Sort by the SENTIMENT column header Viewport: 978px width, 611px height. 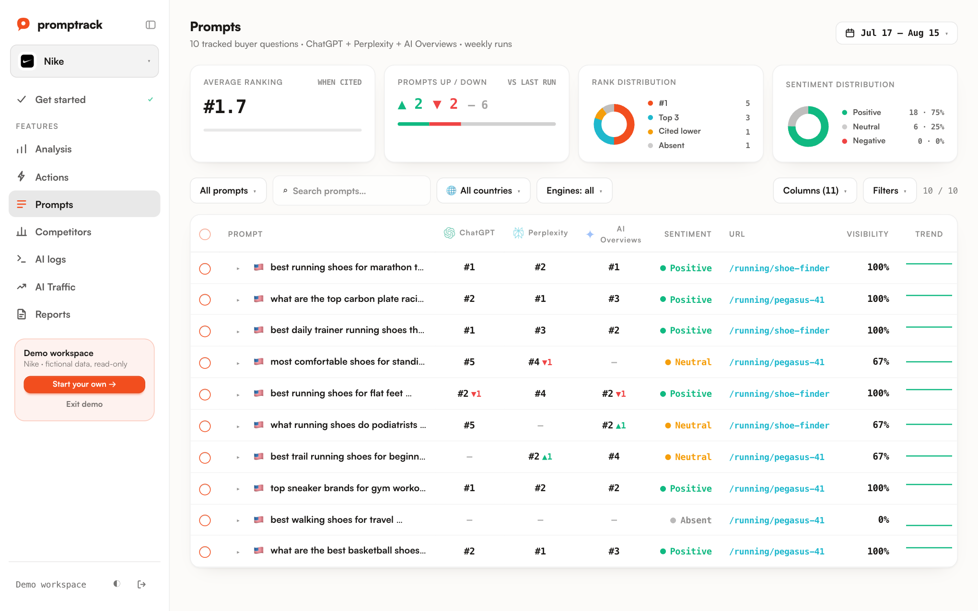pos(687,234)
